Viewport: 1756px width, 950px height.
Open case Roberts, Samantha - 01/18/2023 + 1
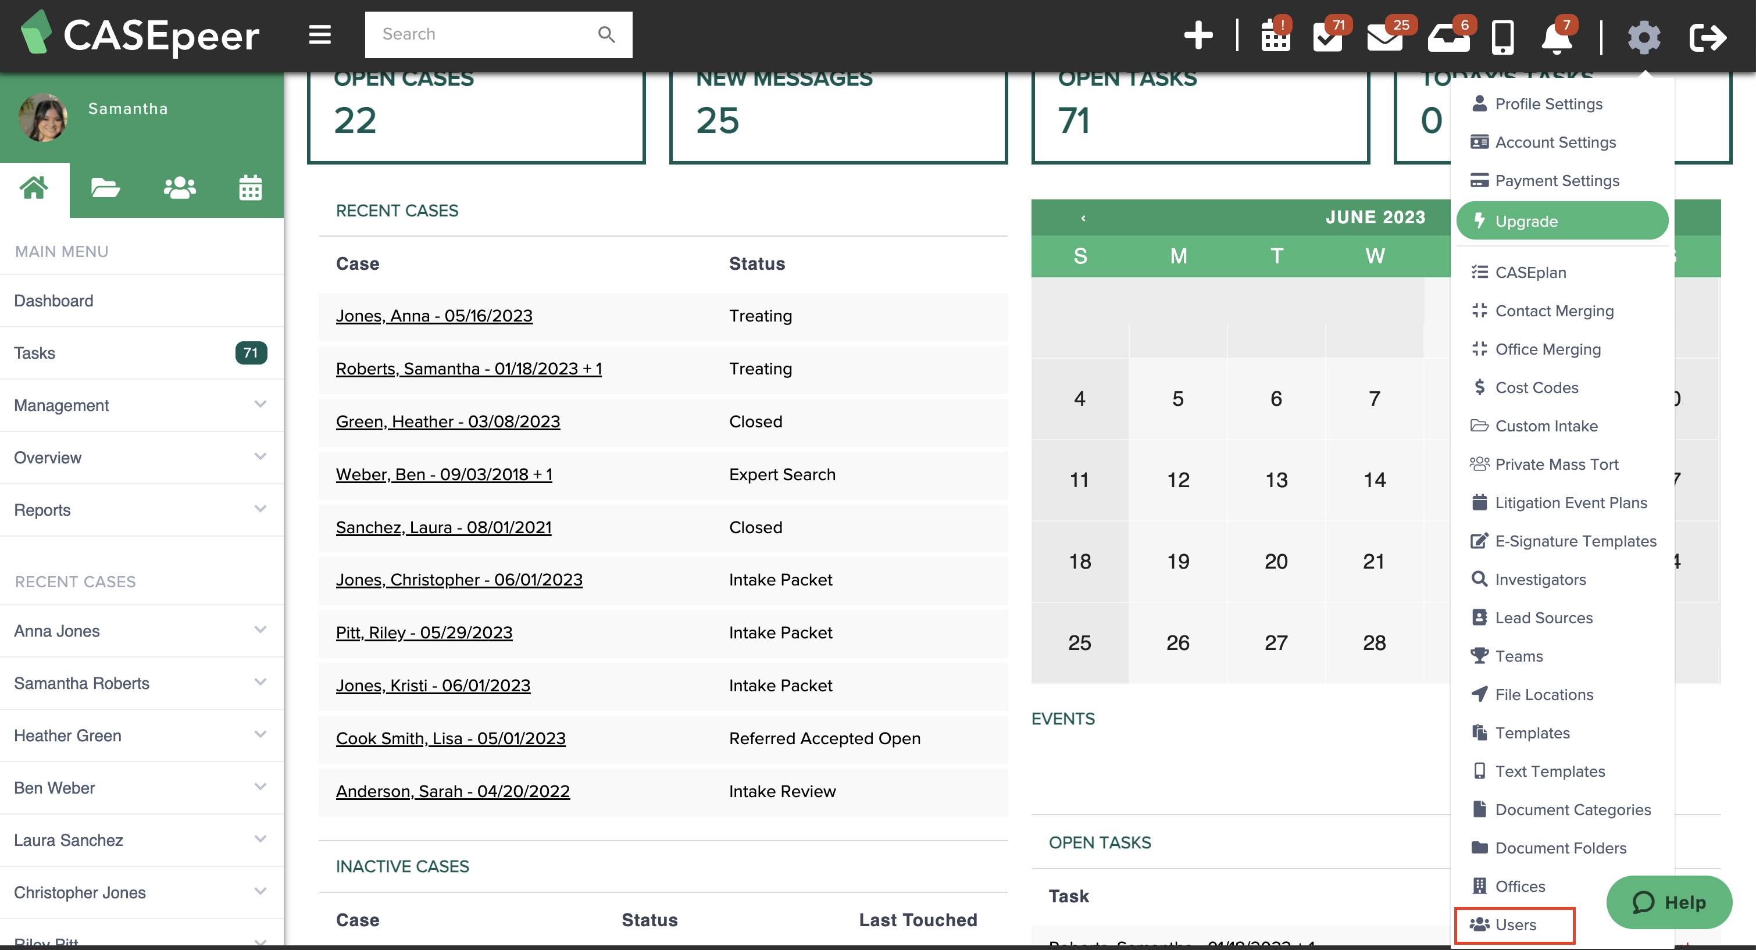tap(469, 369)
